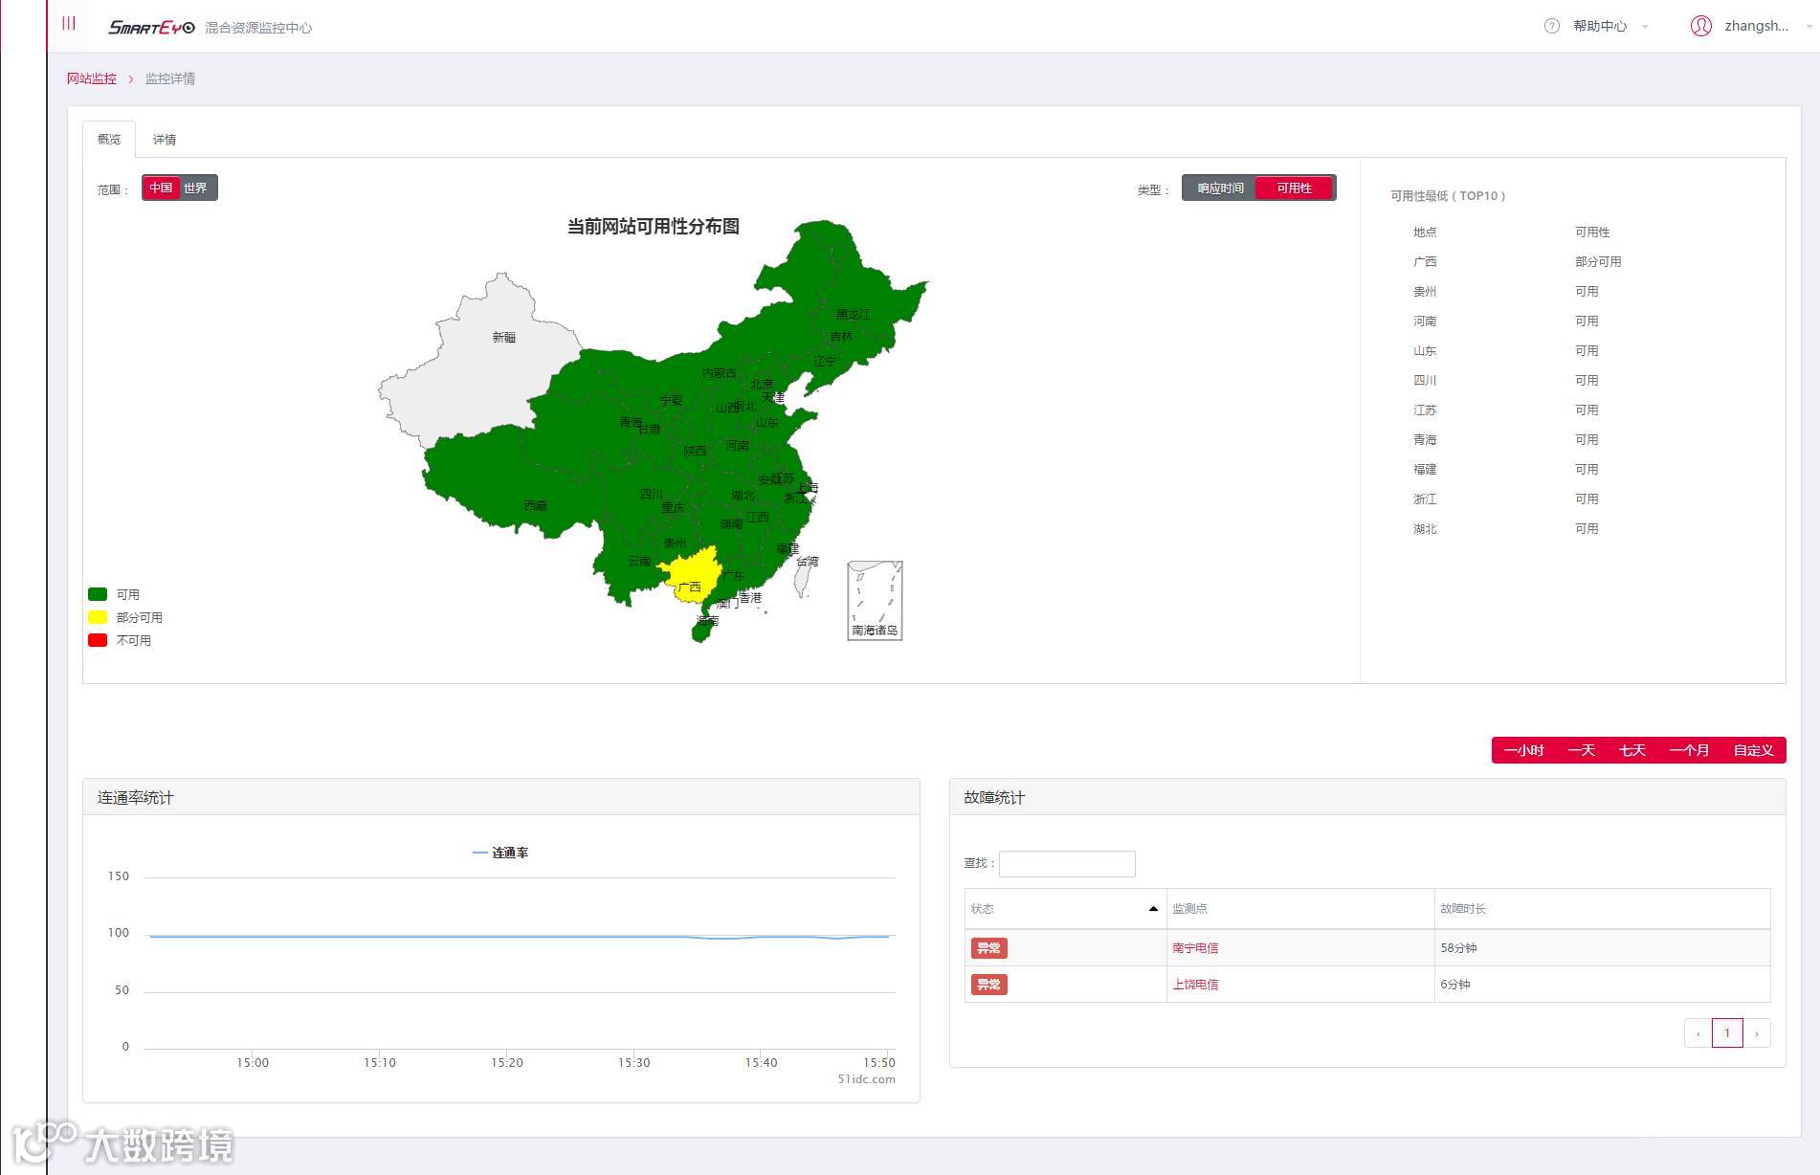Sort table by 状态 column
The image size is (1820, 1175).
pyautogui.click(x=1065, y=909)
